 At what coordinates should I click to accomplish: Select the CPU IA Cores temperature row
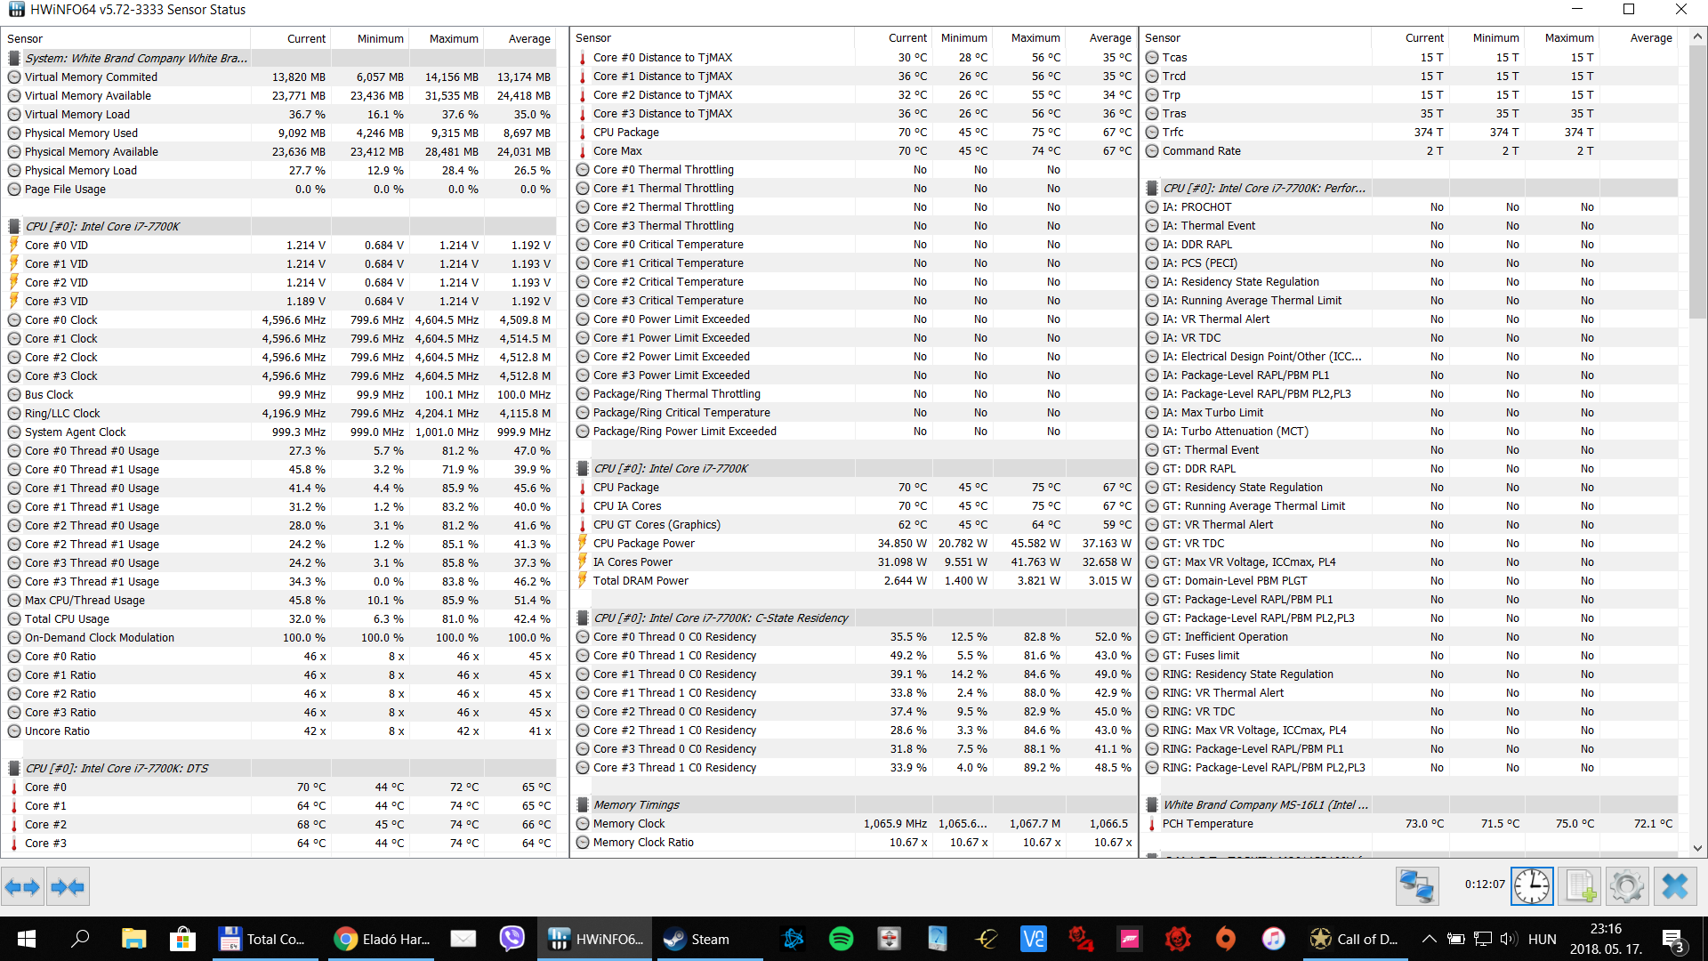point(854,506)
